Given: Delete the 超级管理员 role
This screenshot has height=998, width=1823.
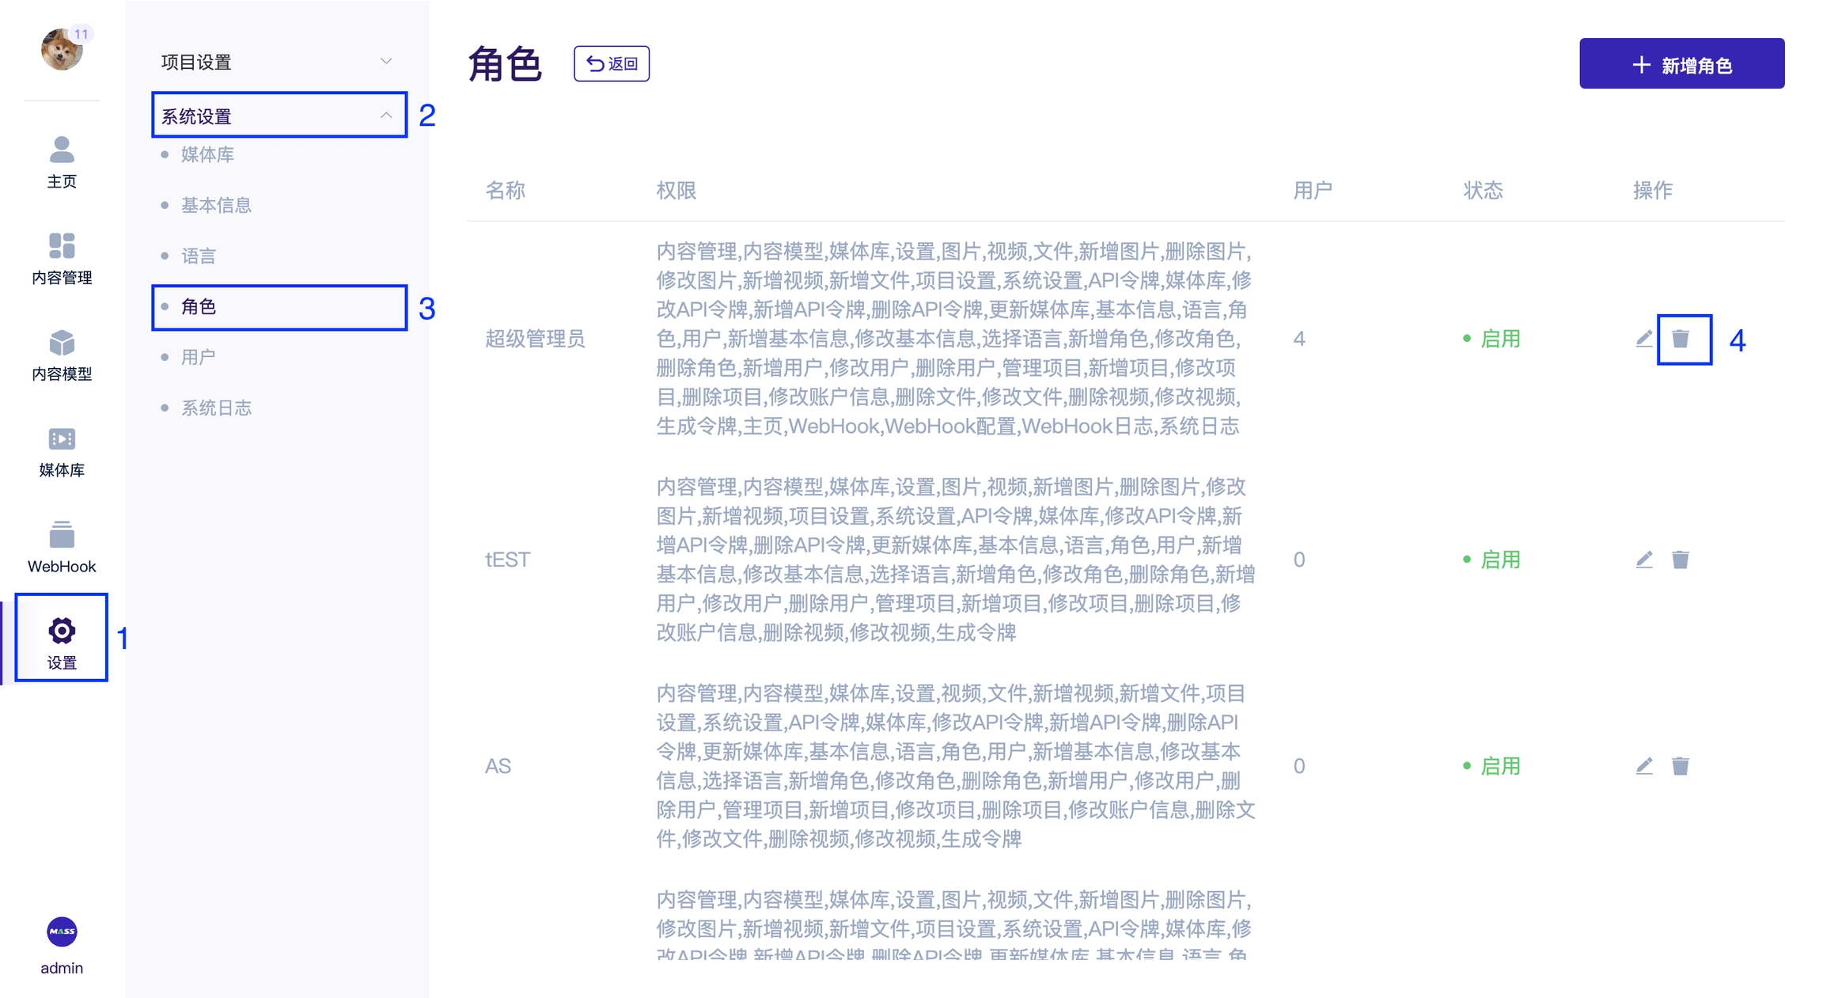Looking at the screenshot, I should point(1681,339).
